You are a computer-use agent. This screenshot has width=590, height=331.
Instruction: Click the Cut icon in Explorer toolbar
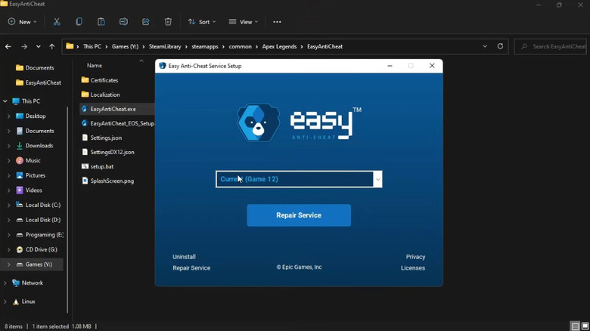point(57,22)
